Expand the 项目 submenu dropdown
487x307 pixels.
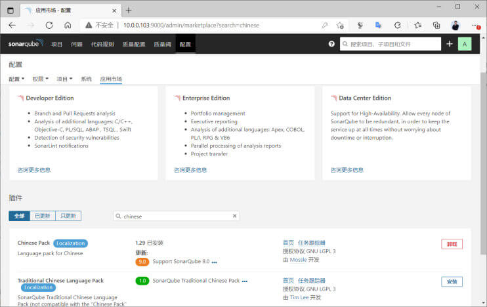[x=64, y=79]
